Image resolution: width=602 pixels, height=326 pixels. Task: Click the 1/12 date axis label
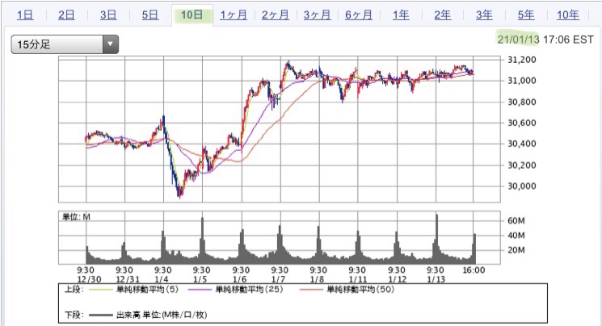pos(397,279)
